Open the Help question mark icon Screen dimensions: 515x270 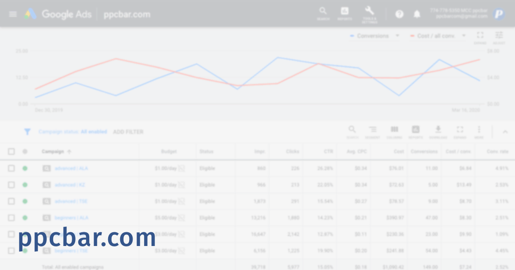point(400,14)
